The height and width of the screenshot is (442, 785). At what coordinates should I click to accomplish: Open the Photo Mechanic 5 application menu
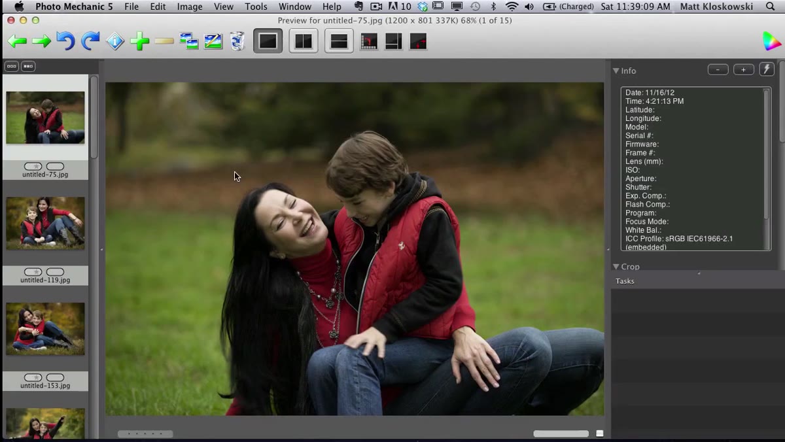point(74,7)
